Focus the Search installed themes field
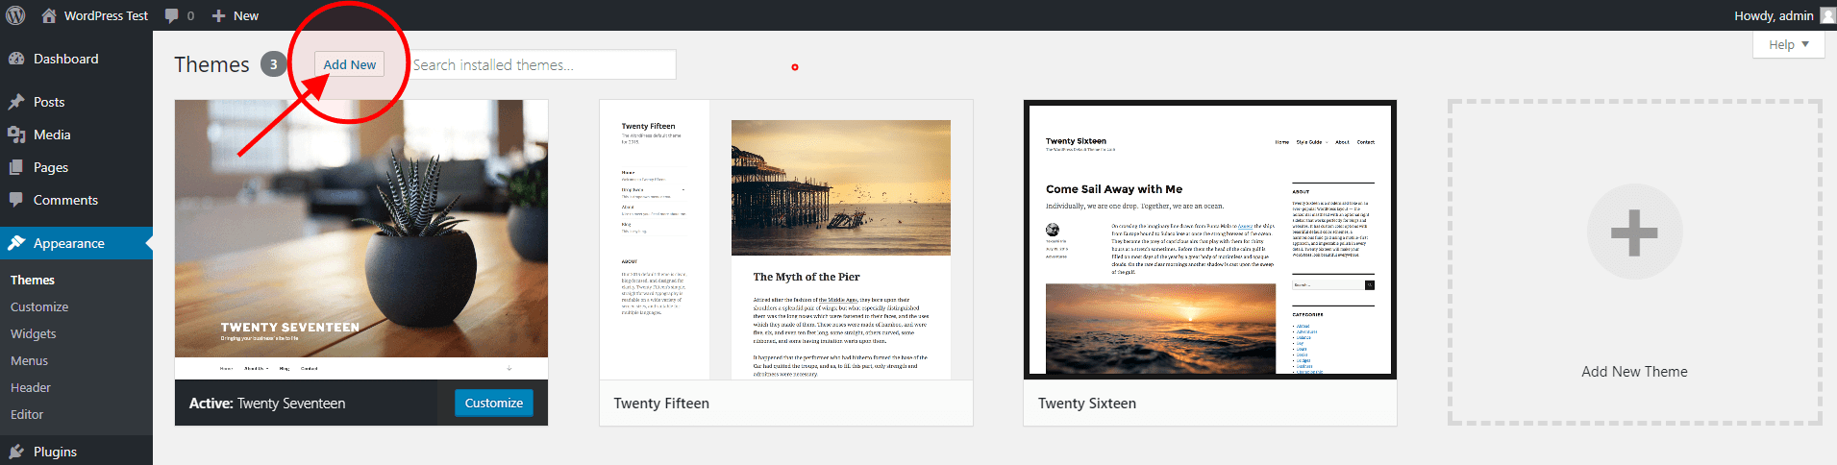This screenshot has width=1837, height=465. (x=543, y=64)
